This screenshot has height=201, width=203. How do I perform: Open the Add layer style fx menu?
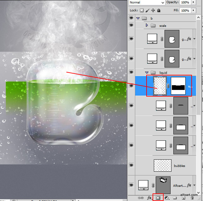tap(149, 198)
